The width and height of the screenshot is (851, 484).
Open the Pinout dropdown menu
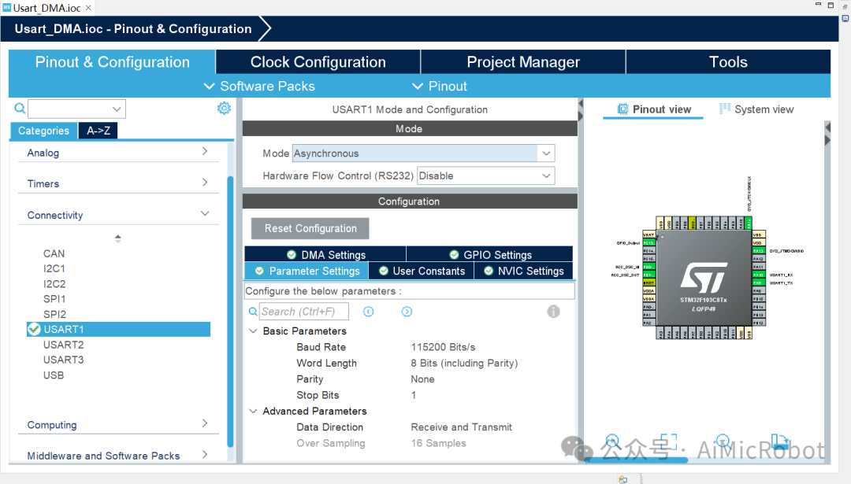tap(440, 87)
